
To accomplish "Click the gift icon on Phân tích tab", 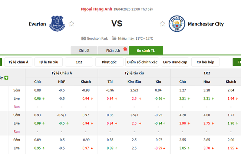I will (125, 49).
